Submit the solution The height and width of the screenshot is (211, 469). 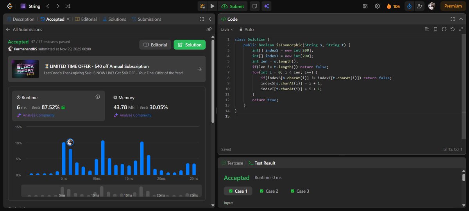[233, 6]
